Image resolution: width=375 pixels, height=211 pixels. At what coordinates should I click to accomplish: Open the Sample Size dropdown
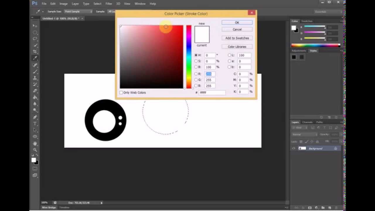[x=78, y=11]
